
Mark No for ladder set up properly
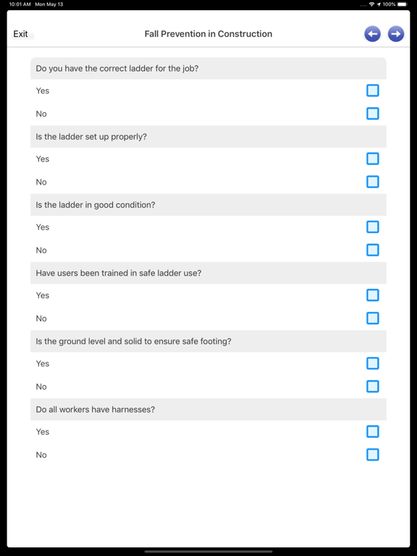373,182
